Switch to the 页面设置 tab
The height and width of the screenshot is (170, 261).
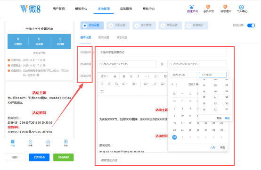point(118,25)
